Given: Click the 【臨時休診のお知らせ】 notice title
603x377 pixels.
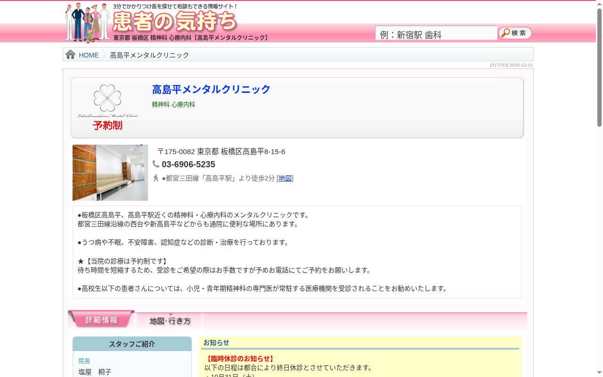Looking at the screenshot, I should [240, 359].
